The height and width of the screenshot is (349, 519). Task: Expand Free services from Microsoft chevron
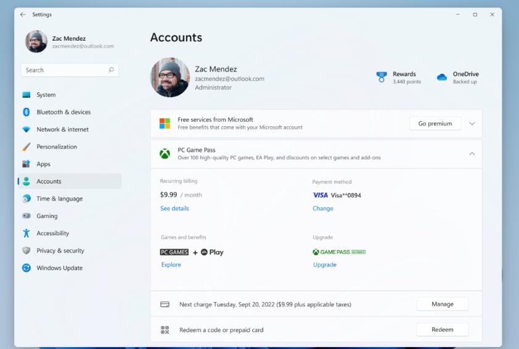pos(472,124)
